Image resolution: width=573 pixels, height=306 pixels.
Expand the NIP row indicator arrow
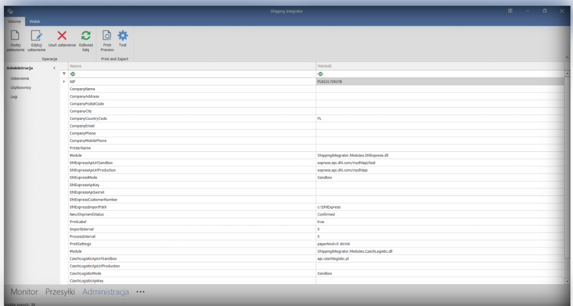[64, 81]
